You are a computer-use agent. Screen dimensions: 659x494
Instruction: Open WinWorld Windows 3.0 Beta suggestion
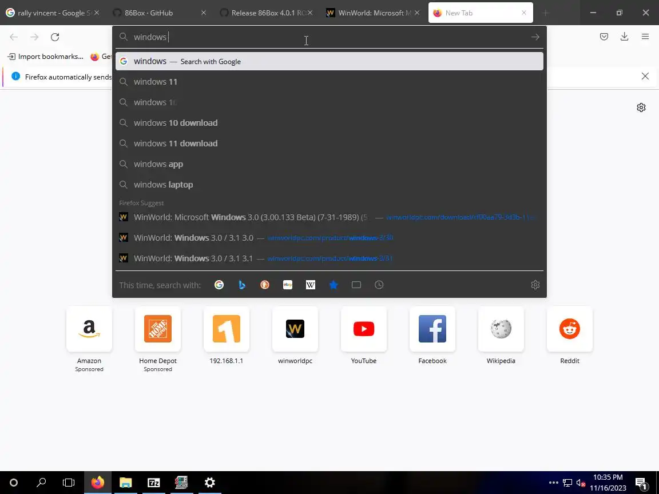click(x=329, y=217)
